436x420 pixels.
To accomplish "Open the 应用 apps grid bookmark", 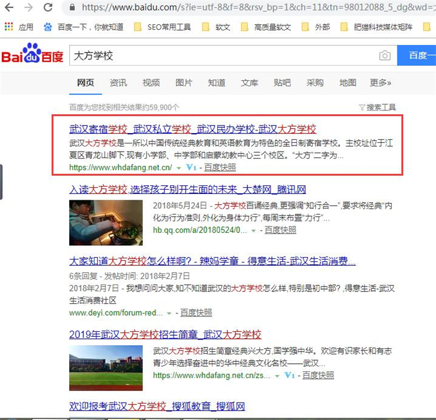I will point(19,27).
